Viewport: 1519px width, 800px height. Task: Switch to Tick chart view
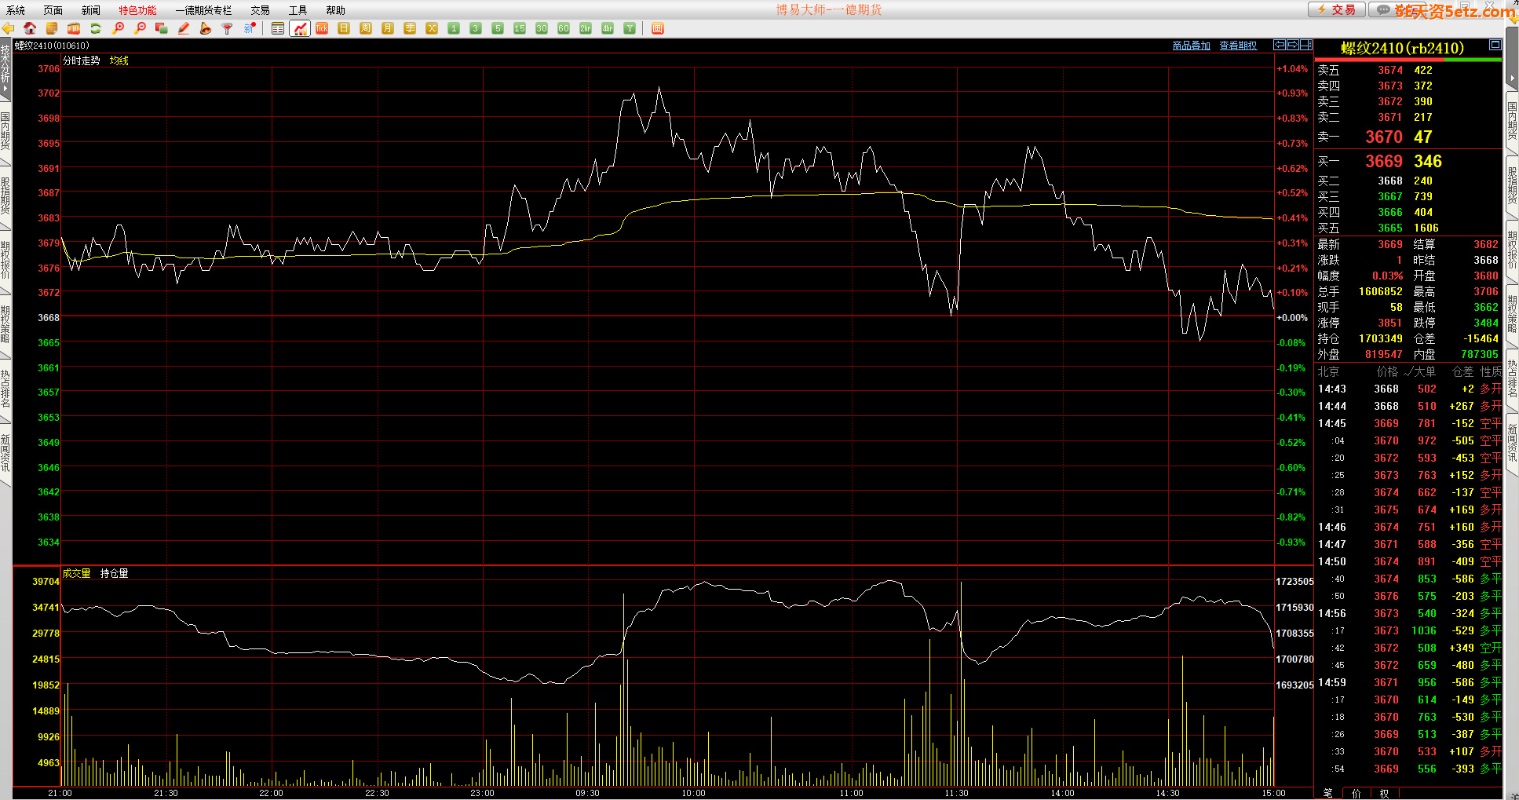tap(322, 28)
